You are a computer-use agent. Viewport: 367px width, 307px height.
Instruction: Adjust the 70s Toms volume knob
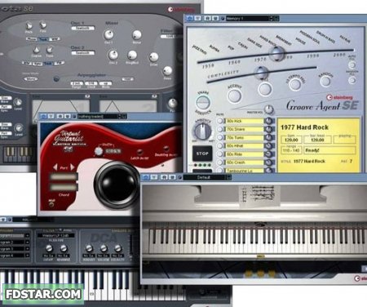[x=269, y=137]
